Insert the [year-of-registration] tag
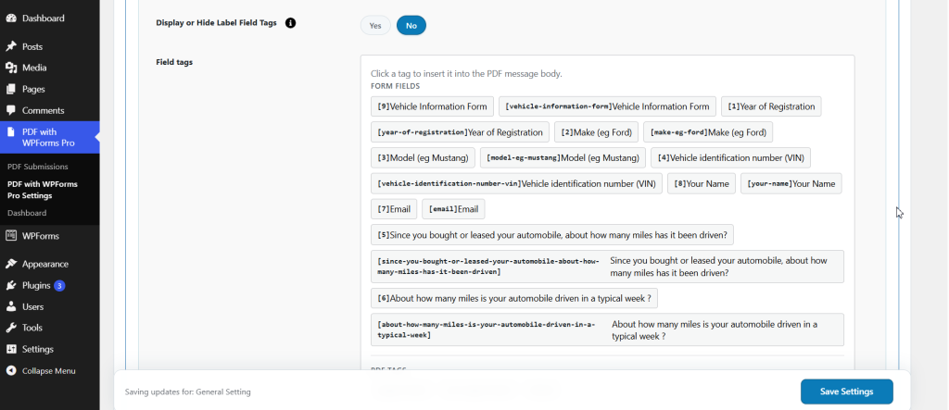 [460, 131]
